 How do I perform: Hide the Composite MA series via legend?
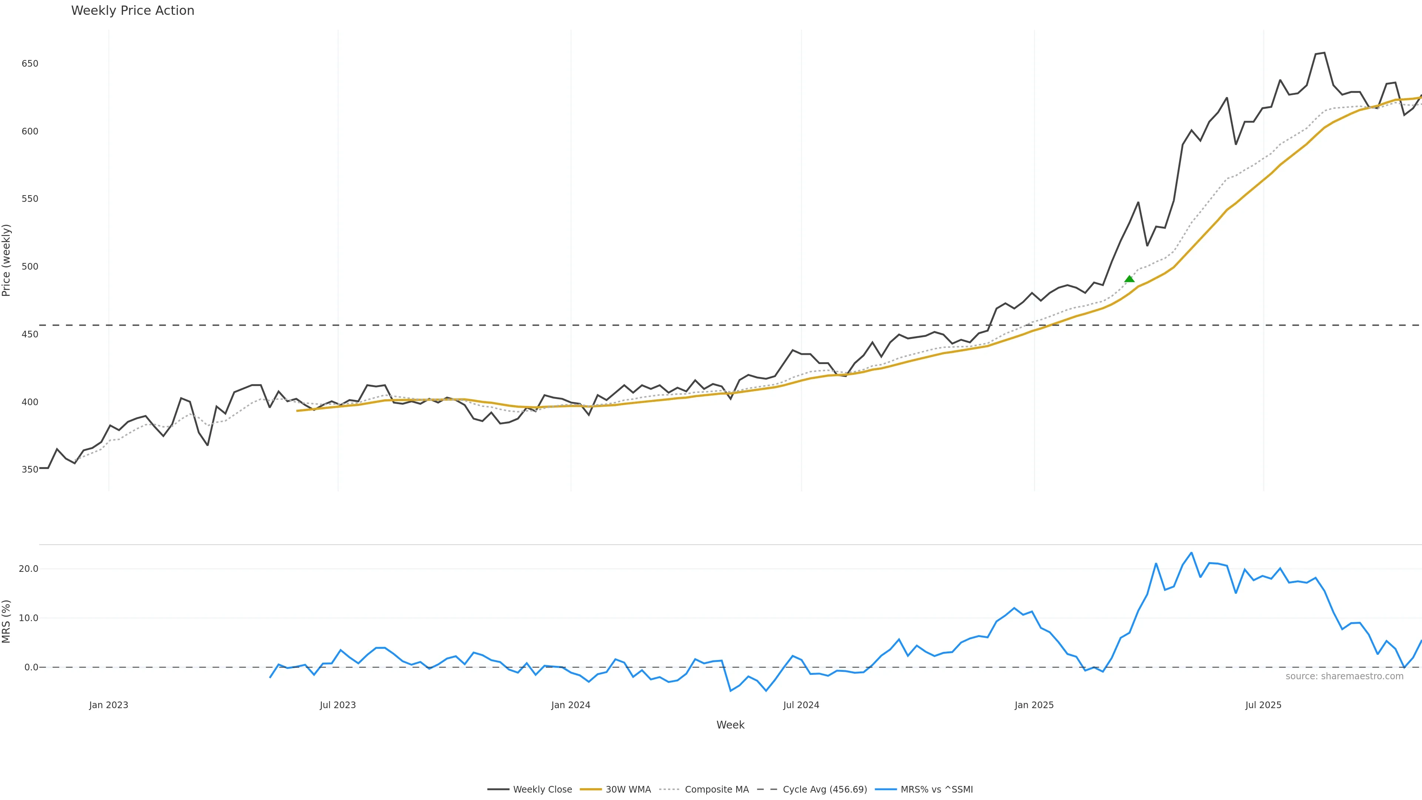(716, 790)
